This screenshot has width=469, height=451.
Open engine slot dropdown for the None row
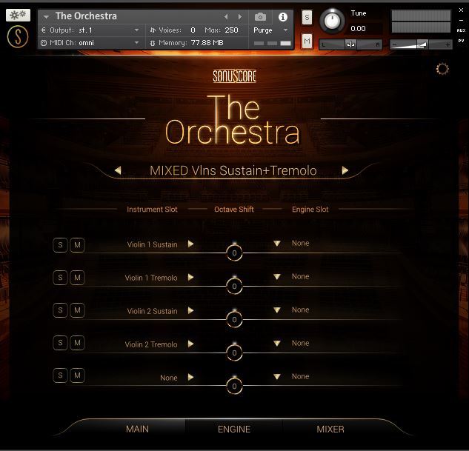tap(277, 377)
